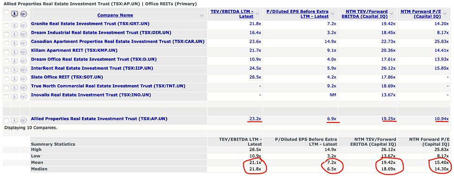Open Allied Properties Real Estate Investment Trust link

99,119
